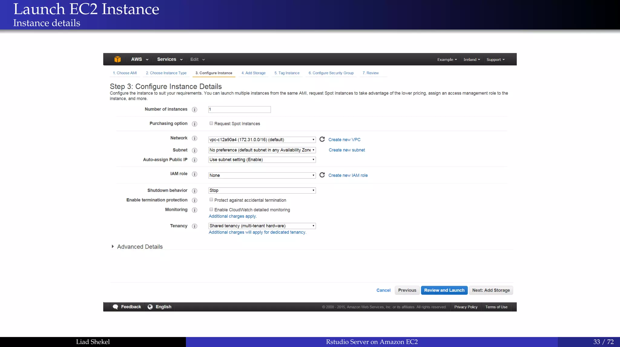Open the AWS menu dropdown
The width and height of the screenshot is (620, 347).
140,59
